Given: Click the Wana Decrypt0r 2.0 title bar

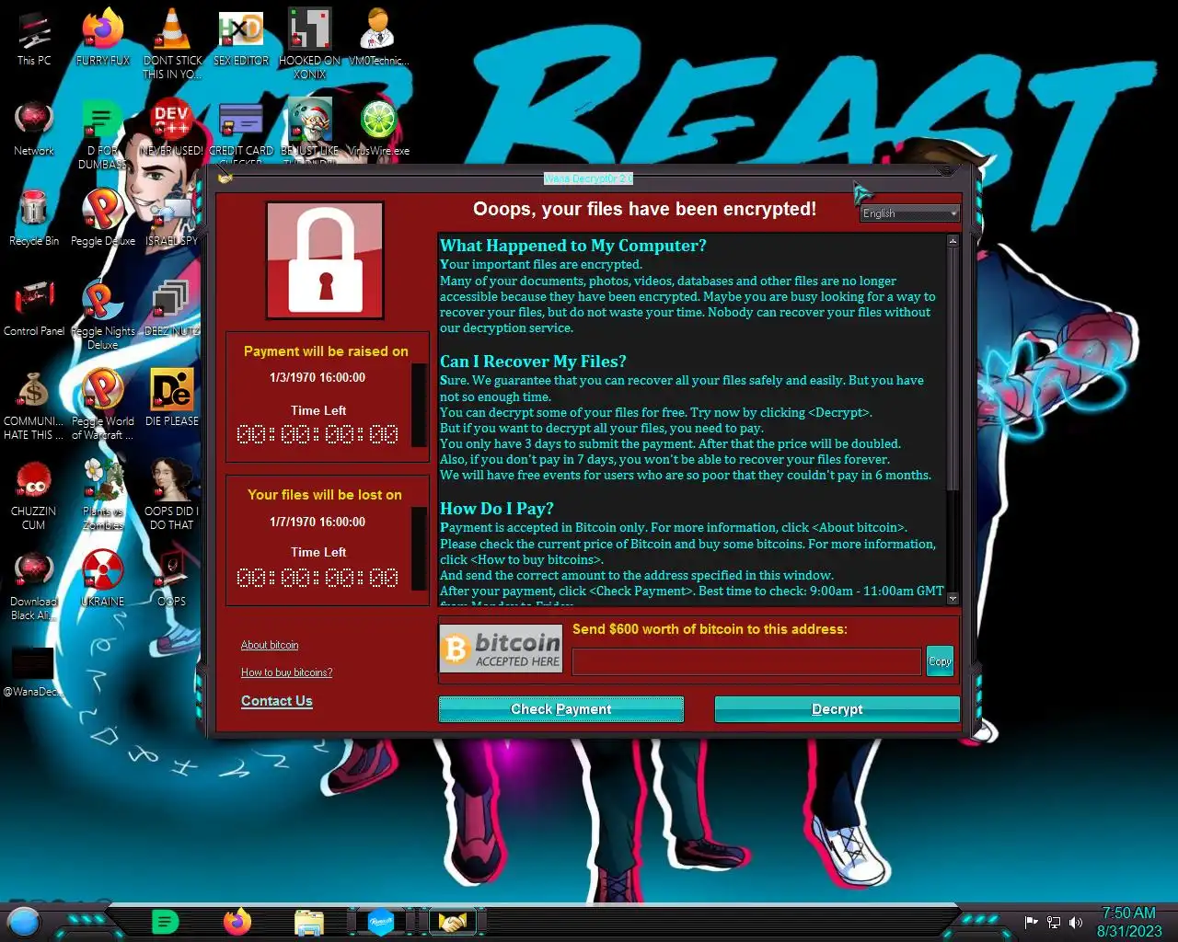Looking at the screenshot, I should (588, 178).
